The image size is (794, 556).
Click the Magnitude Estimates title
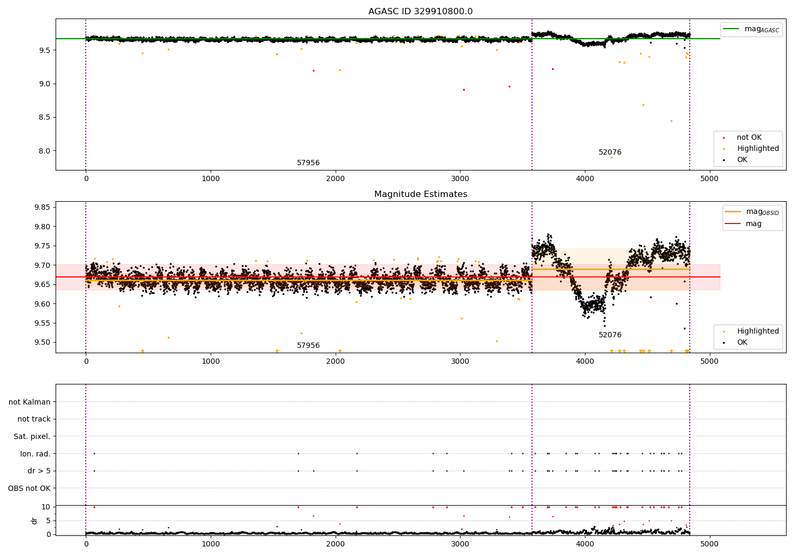pyautogui.click(x=420, y=194)
